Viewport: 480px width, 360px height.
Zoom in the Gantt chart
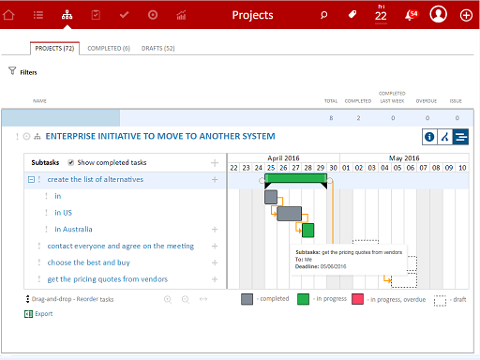(168, 299)
